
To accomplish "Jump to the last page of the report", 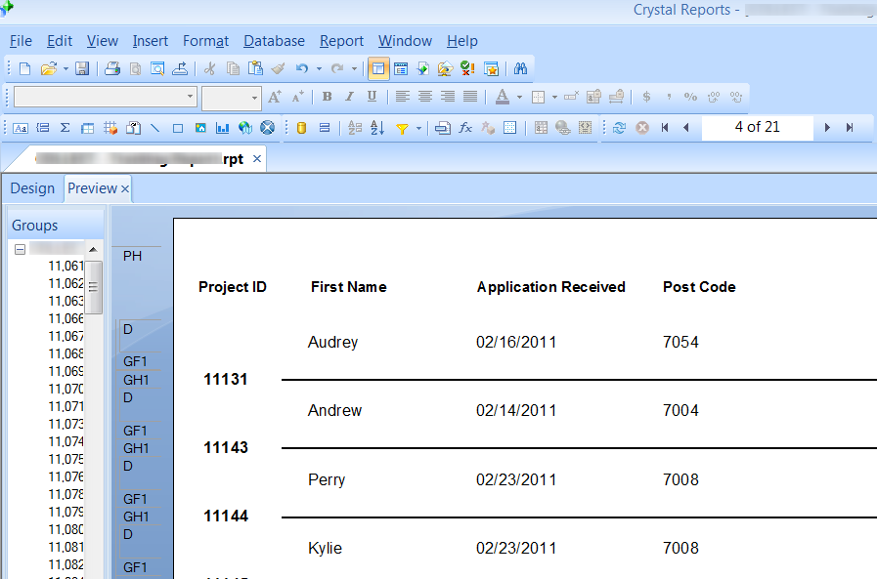I will click(x=850, y=127).
